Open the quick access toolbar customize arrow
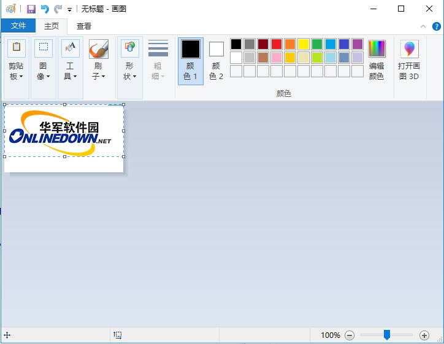Screen dimensions: 444x344 coord(69,10)
